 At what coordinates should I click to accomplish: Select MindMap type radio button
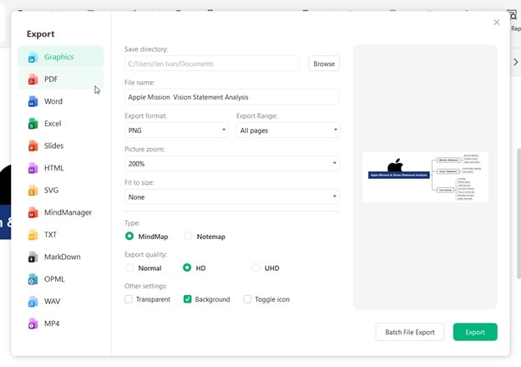point(129,237)
